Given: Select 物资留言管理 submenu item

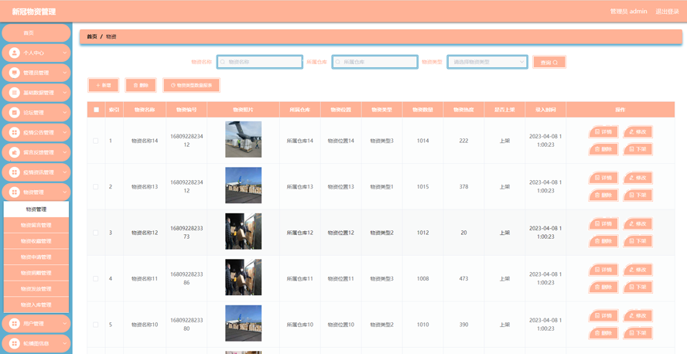Looking at the screenshot, I should (36, 225).
